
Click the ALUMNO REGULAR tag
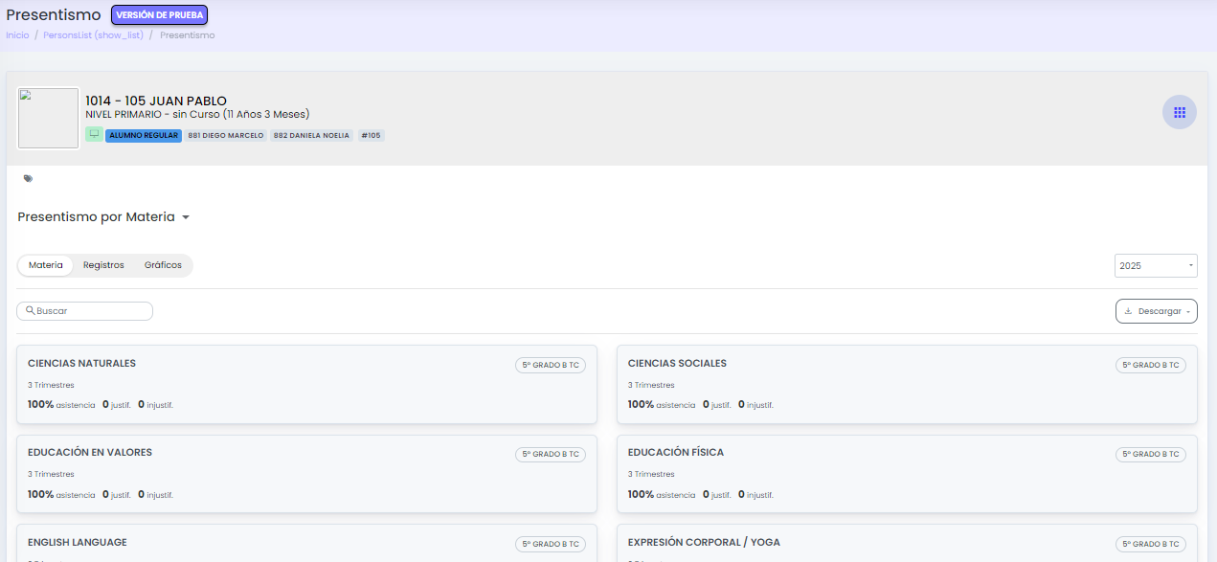[x=144, y=135]
